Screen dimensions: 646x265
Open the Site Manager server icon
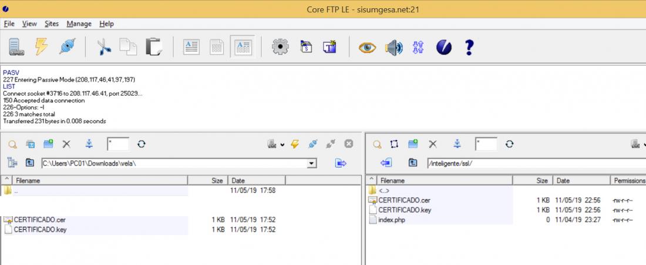[16, 47]
